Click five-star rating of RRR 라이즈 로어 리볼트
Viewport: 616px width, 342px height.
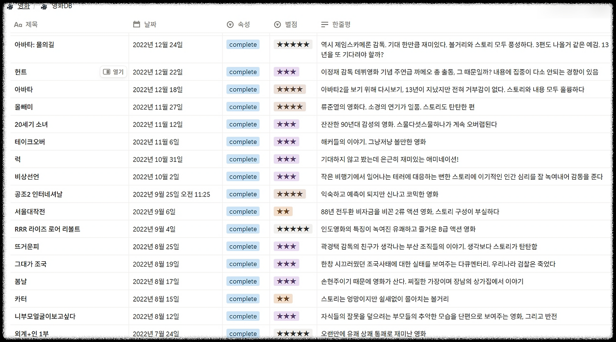pos(293,229)
